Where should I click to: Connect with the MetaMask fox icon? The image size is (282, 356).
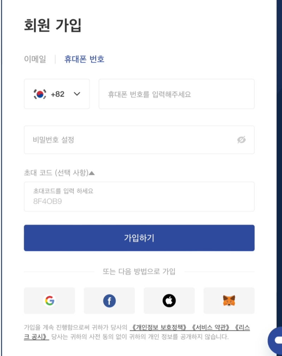229,300
